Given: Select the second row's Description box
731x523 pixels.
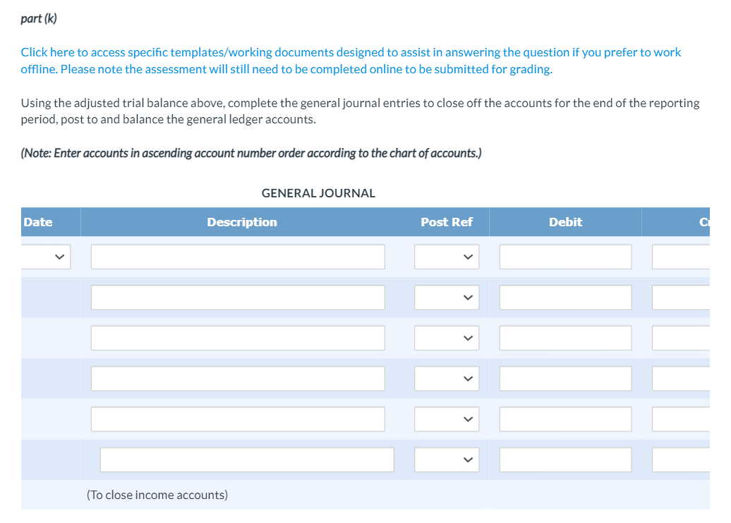Looking at the screenshot, I should 237,297.
